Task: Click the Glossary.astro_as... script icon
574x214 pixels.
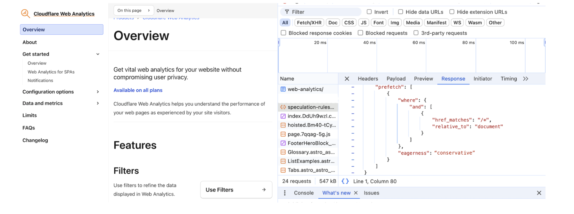Action: (x=283, y=152)
